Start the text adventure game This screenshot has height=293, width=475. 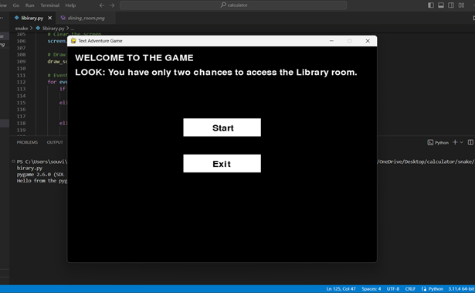tap(222, 128)
